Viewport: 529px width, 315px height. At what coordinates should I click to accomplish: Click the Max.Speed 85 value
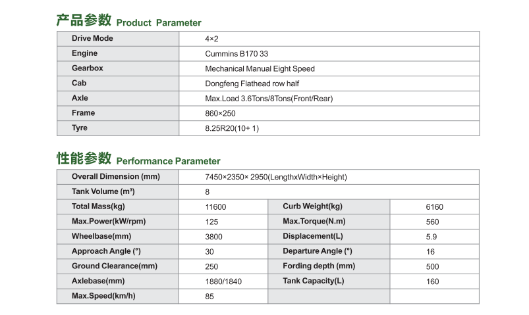pos(209,297)
